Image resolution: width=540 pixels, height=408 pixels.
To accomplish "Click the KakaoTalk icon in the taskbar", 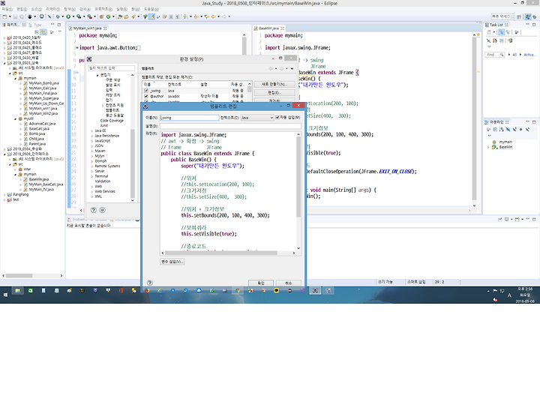I will tap(277, 290).
